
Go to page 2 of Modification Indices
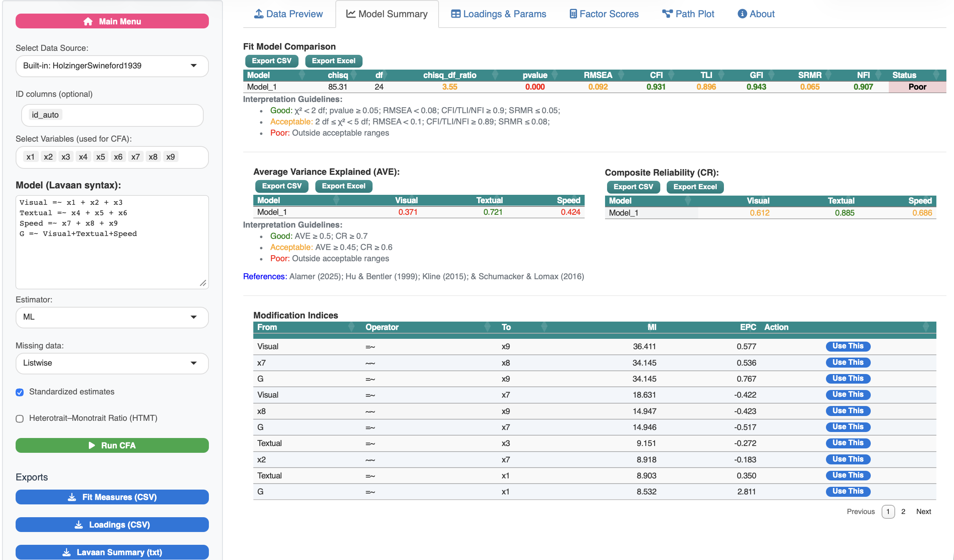click(903, 512)
